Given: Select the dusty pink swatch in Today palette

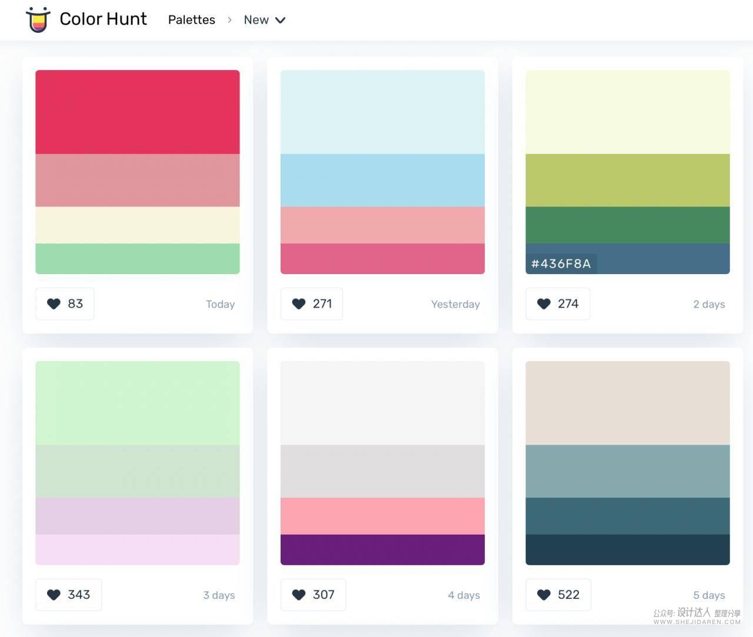Looking at the screenshot, I should coord(138,181).
